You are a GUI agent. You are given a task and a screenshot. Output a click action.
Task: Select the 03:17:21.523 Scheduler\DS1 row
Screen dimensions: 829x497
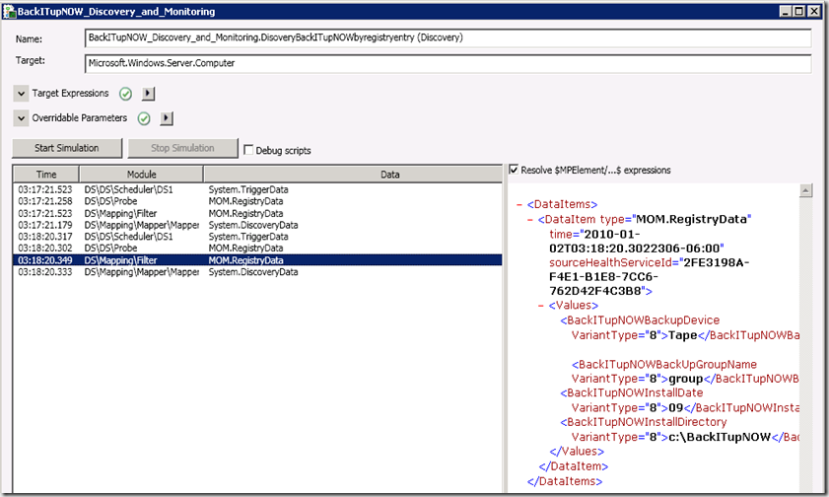257,189
